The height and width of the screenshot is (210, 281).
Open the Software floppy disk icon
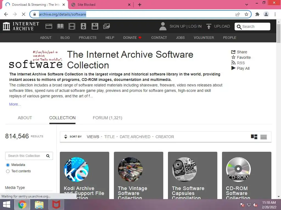click(95, 26)
